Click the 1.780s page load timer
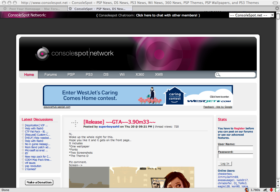 (255, 190)
